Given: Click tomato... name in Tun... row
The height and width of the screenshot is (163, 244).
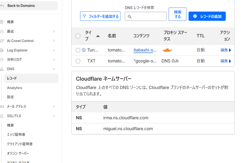Looking at the screenshot, I should 116,50.
